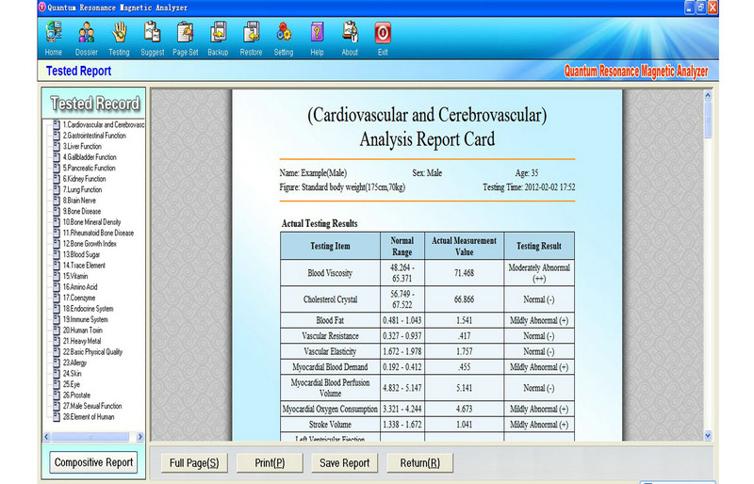Select 8.Brain Nerve record
Image resolution: width=754 pixels, height=484 pixels.
(x=79, y=201)
